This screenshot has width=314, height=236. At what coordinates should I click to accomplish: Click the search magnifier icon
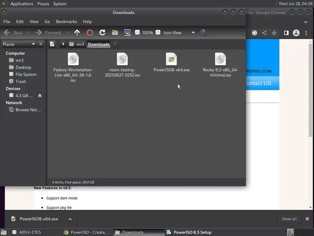(x=204, y=33)
